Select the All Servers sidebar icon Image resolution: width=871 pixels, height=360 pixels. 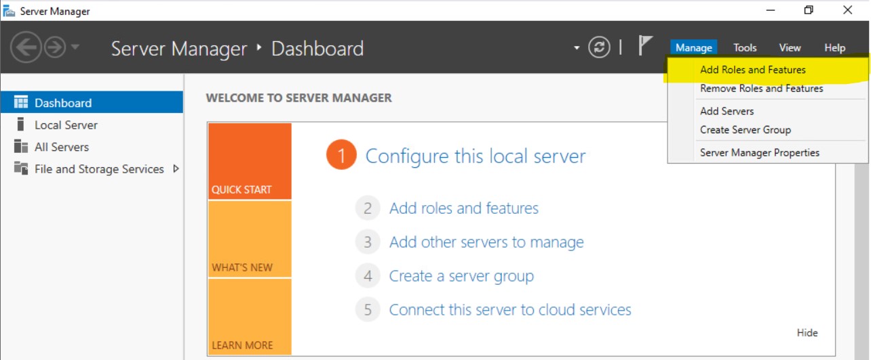pos(21,147)
